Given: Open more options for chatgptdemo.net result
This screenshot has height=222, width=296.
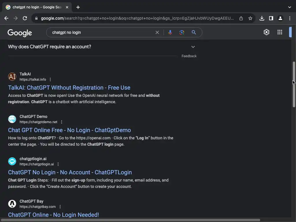Looking at the screenshot, I should 62,122.
